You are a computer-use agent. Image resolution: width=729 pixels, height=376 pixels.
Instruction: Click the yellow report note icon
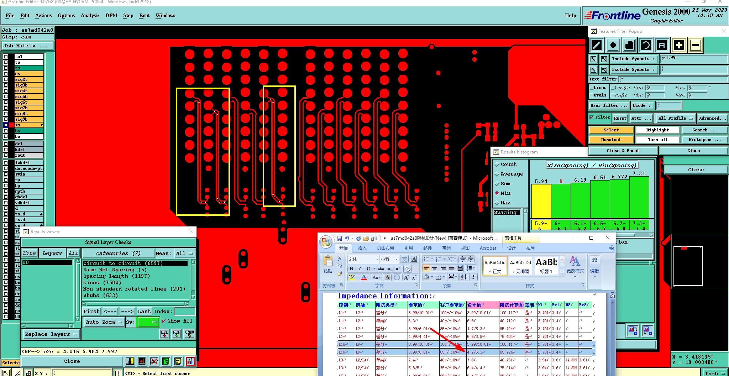pos(178,361)
